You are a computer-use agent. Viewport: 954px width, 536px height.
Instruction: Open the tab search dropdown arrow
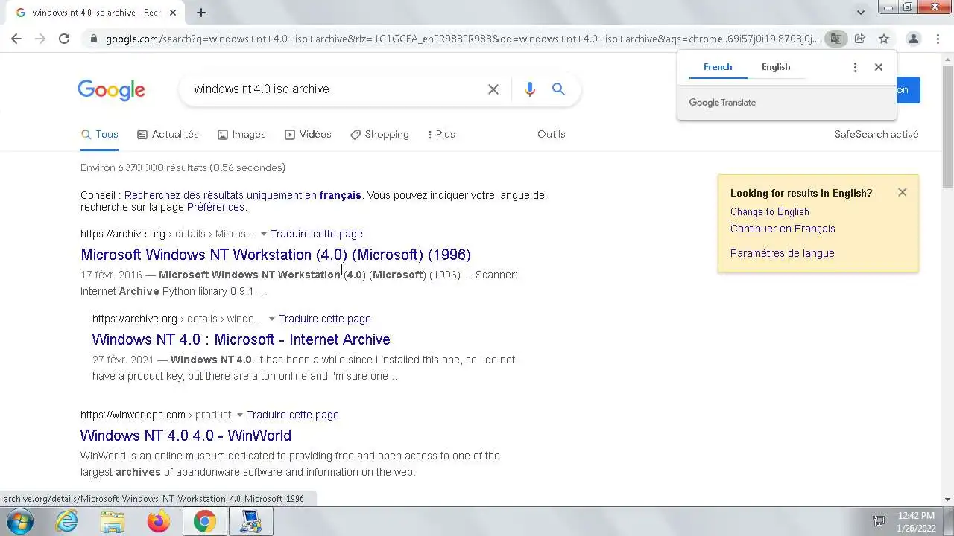[861, 13]
